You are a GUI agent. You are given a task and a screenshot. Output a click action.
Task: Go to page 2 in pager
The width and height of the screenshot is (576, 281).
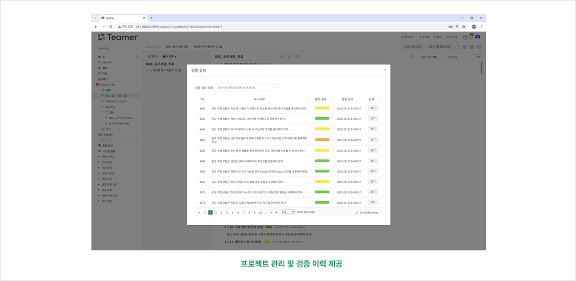pos(216,212)
